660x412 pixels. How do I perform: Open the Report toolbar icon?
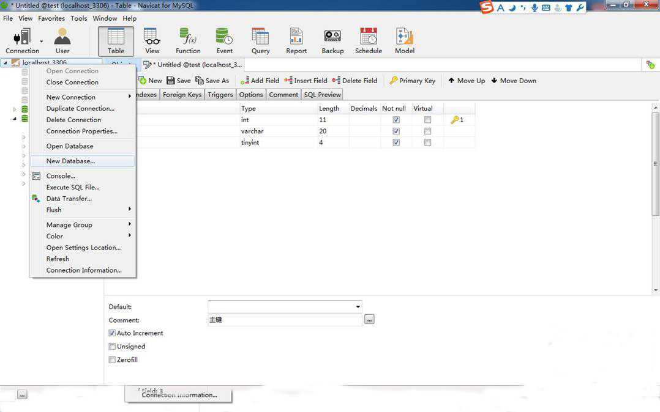(296, 41)
